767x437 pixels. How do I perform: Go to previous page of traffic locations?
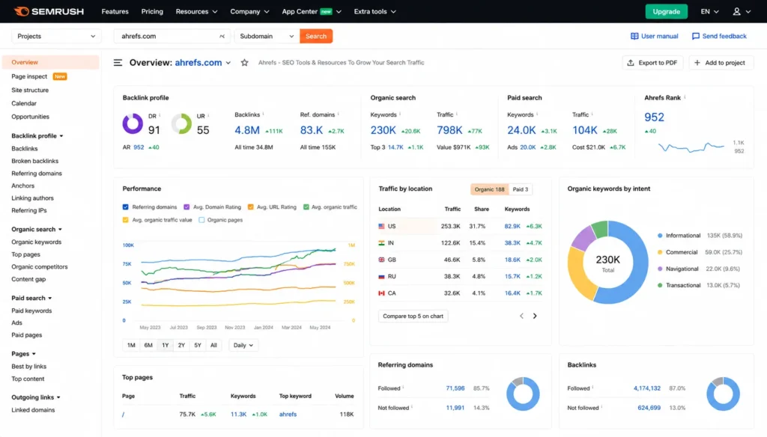pyautogui.click(x=521, y=317)
